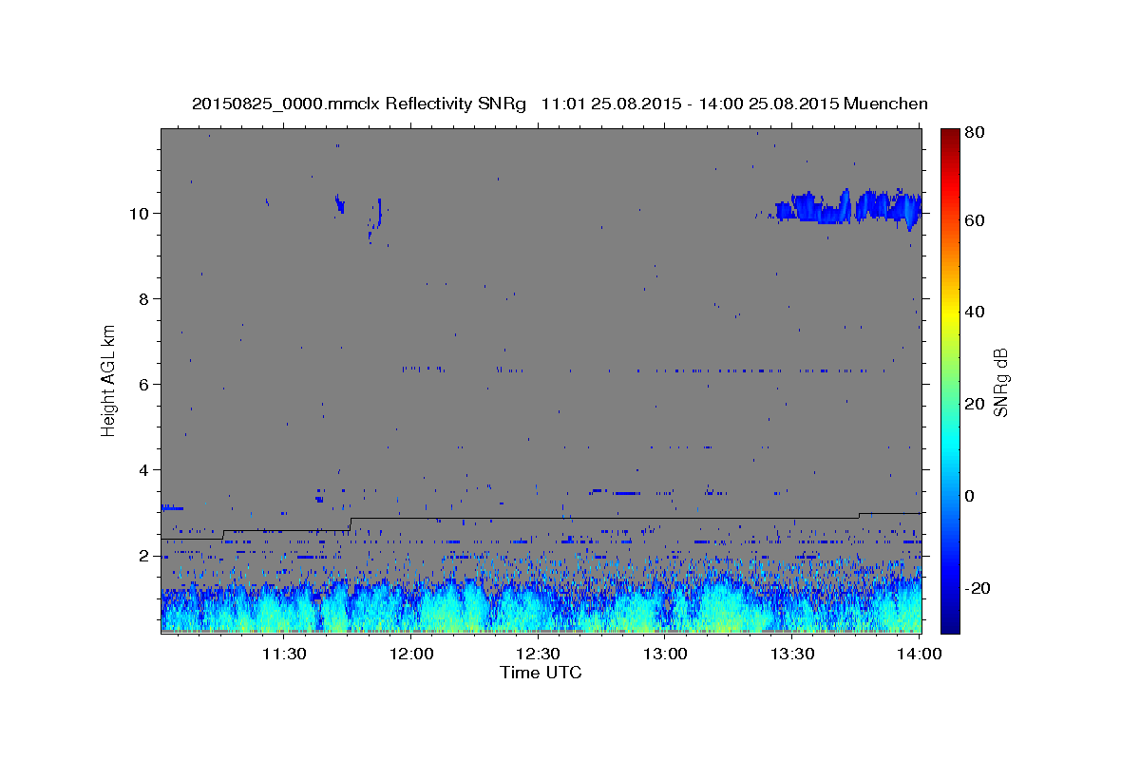Click the 12:00 time tick label
The image size is (1140, 760).
411,654
